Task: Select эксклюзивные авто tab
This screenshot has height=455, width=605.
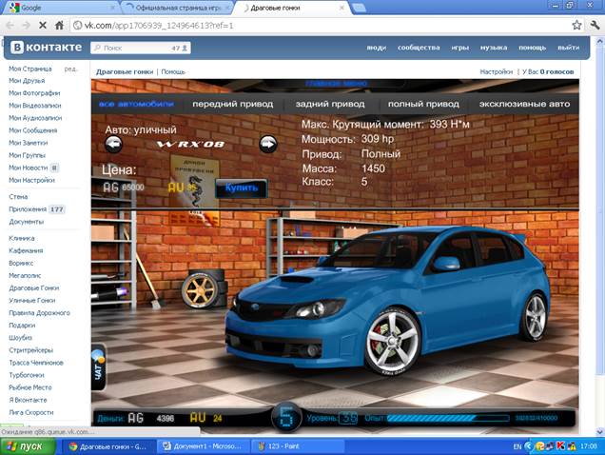Action: tap(524, 104)
